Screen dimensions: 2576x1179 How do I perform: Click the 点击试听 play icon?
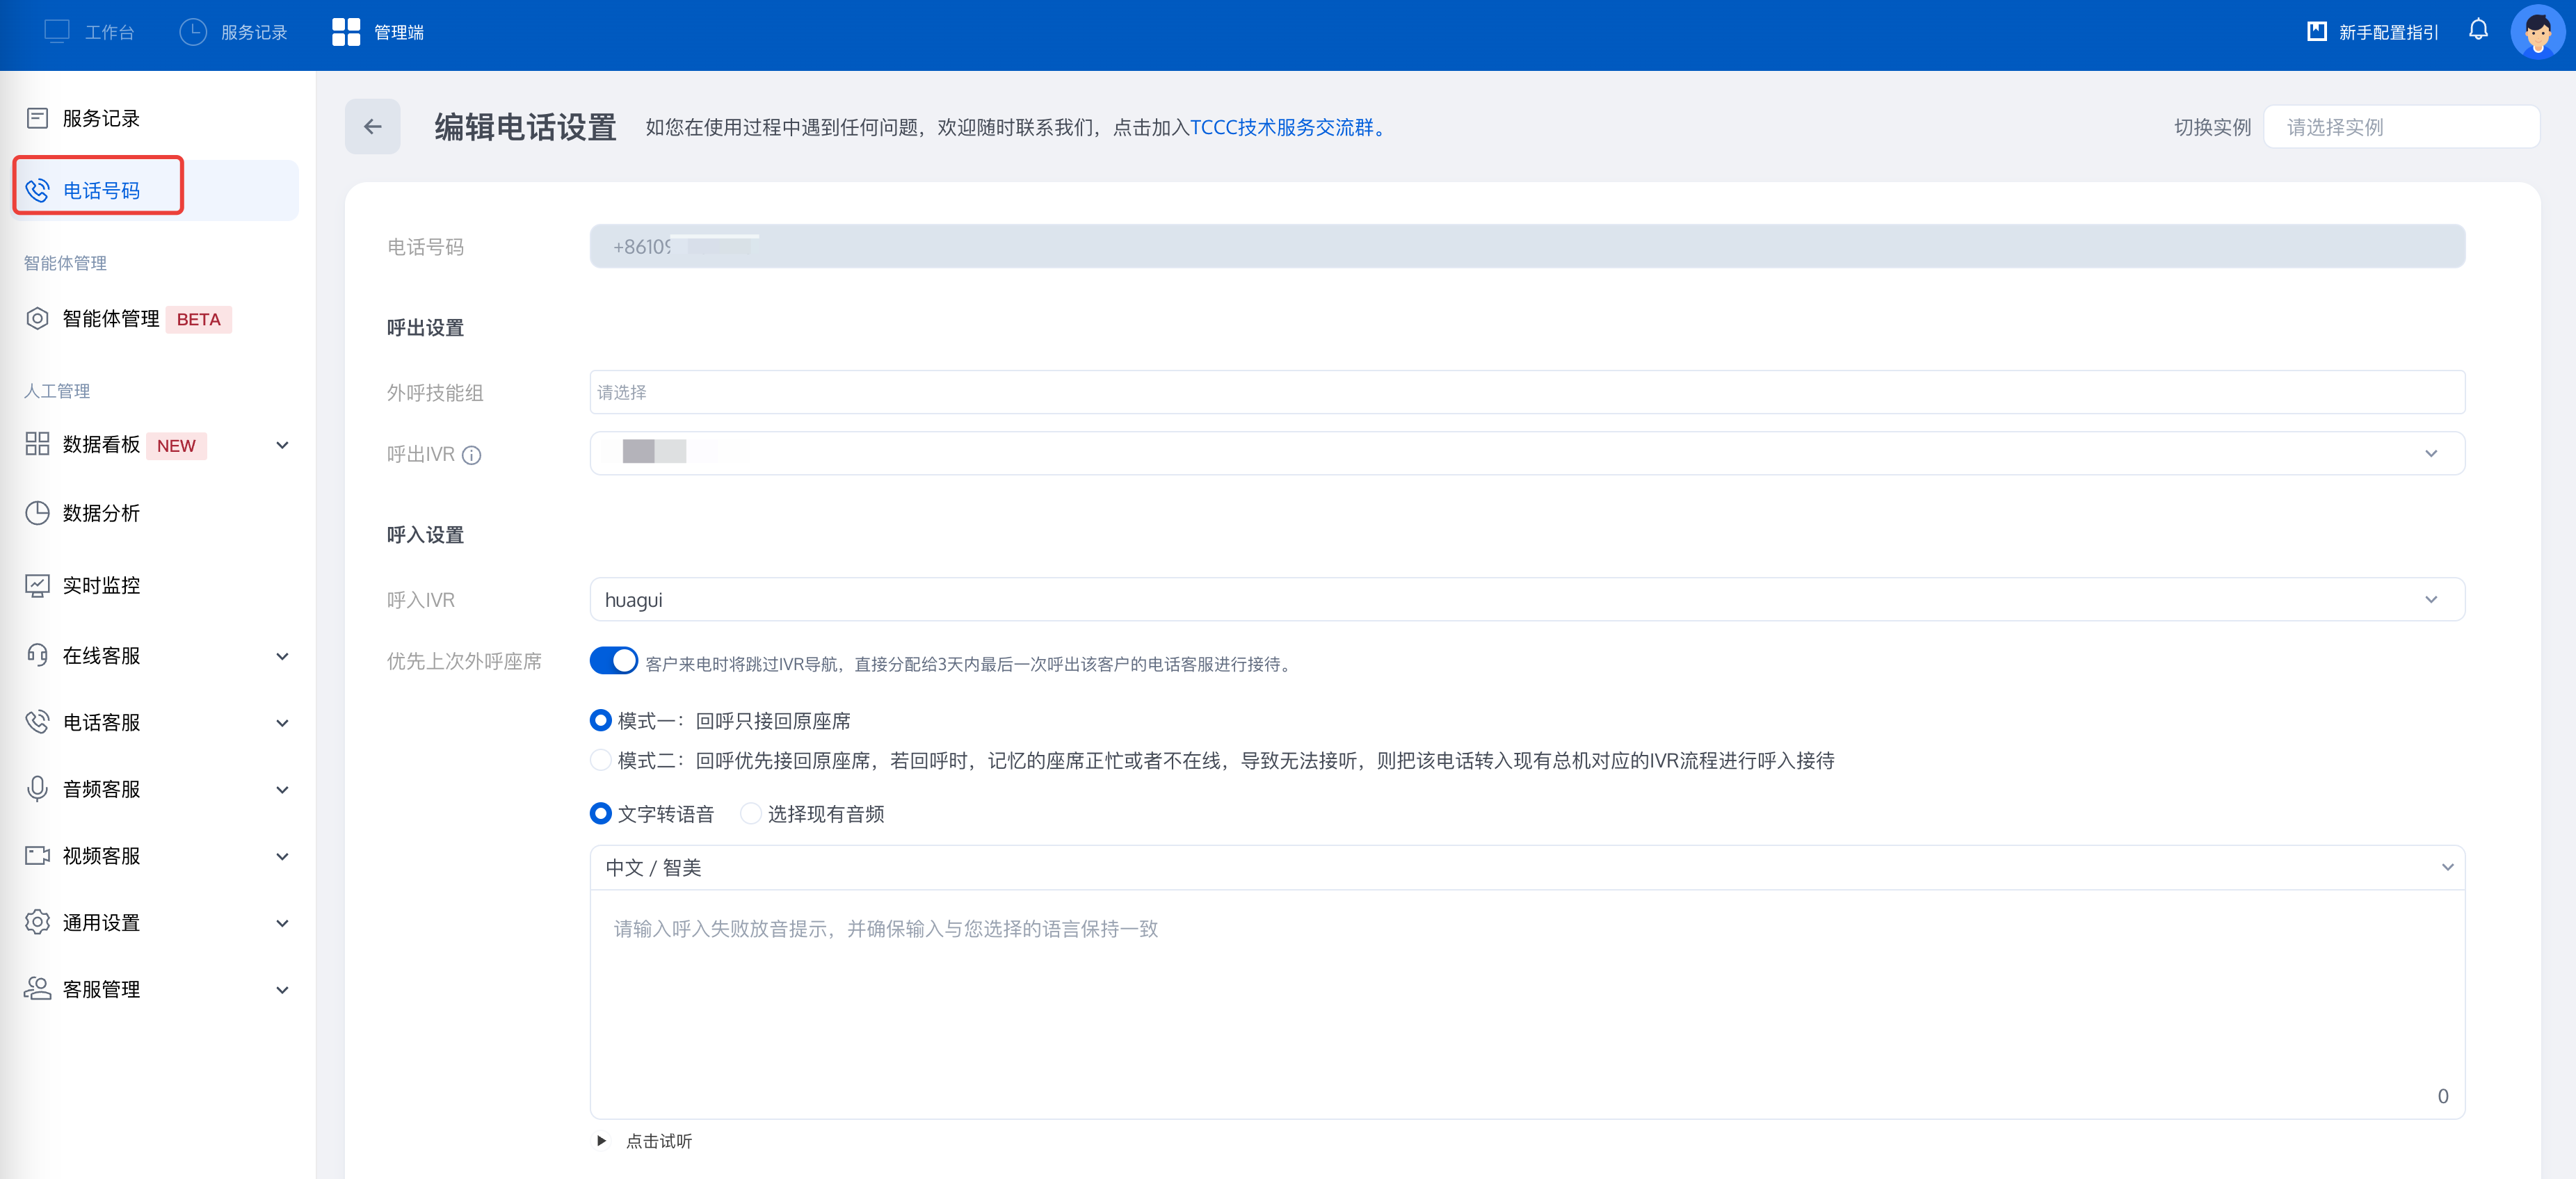601,1141
